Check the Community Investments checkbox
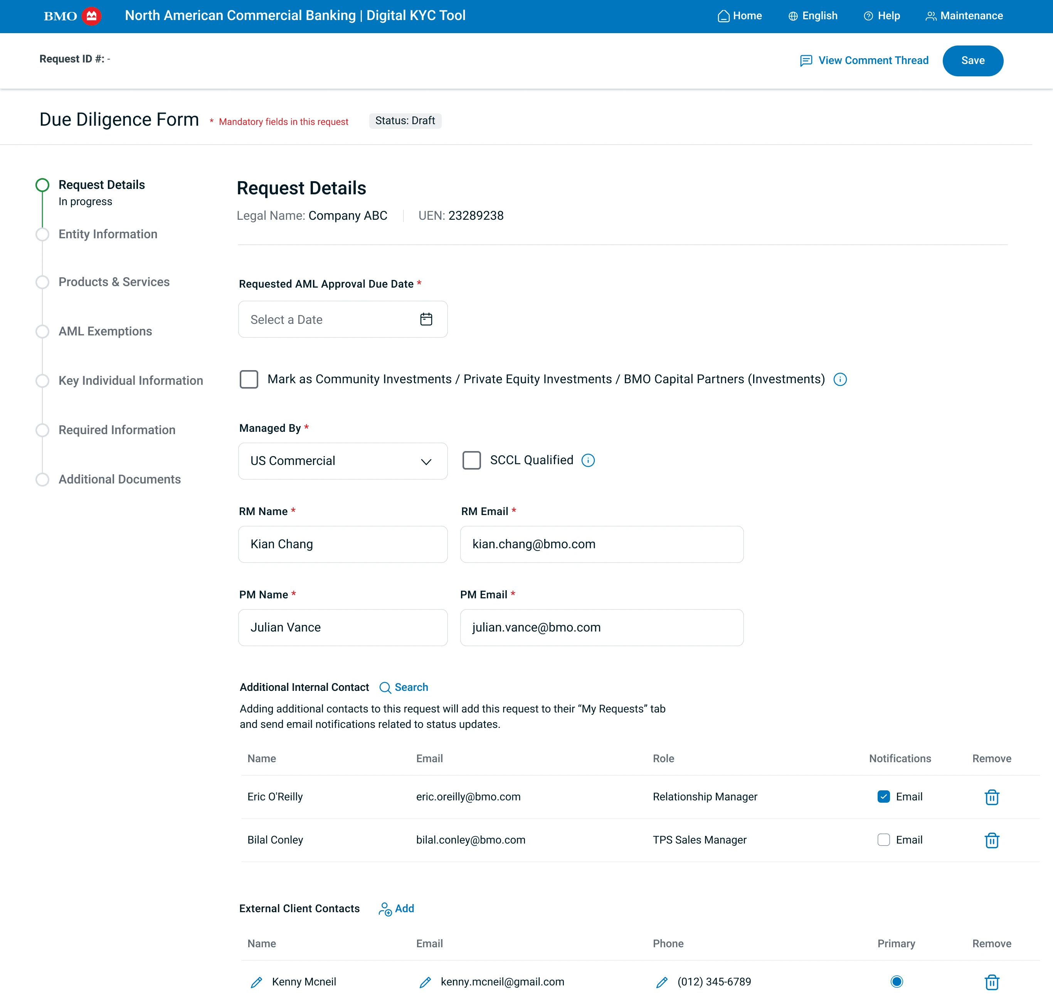1053x1002 pixels. pos(249,379)
